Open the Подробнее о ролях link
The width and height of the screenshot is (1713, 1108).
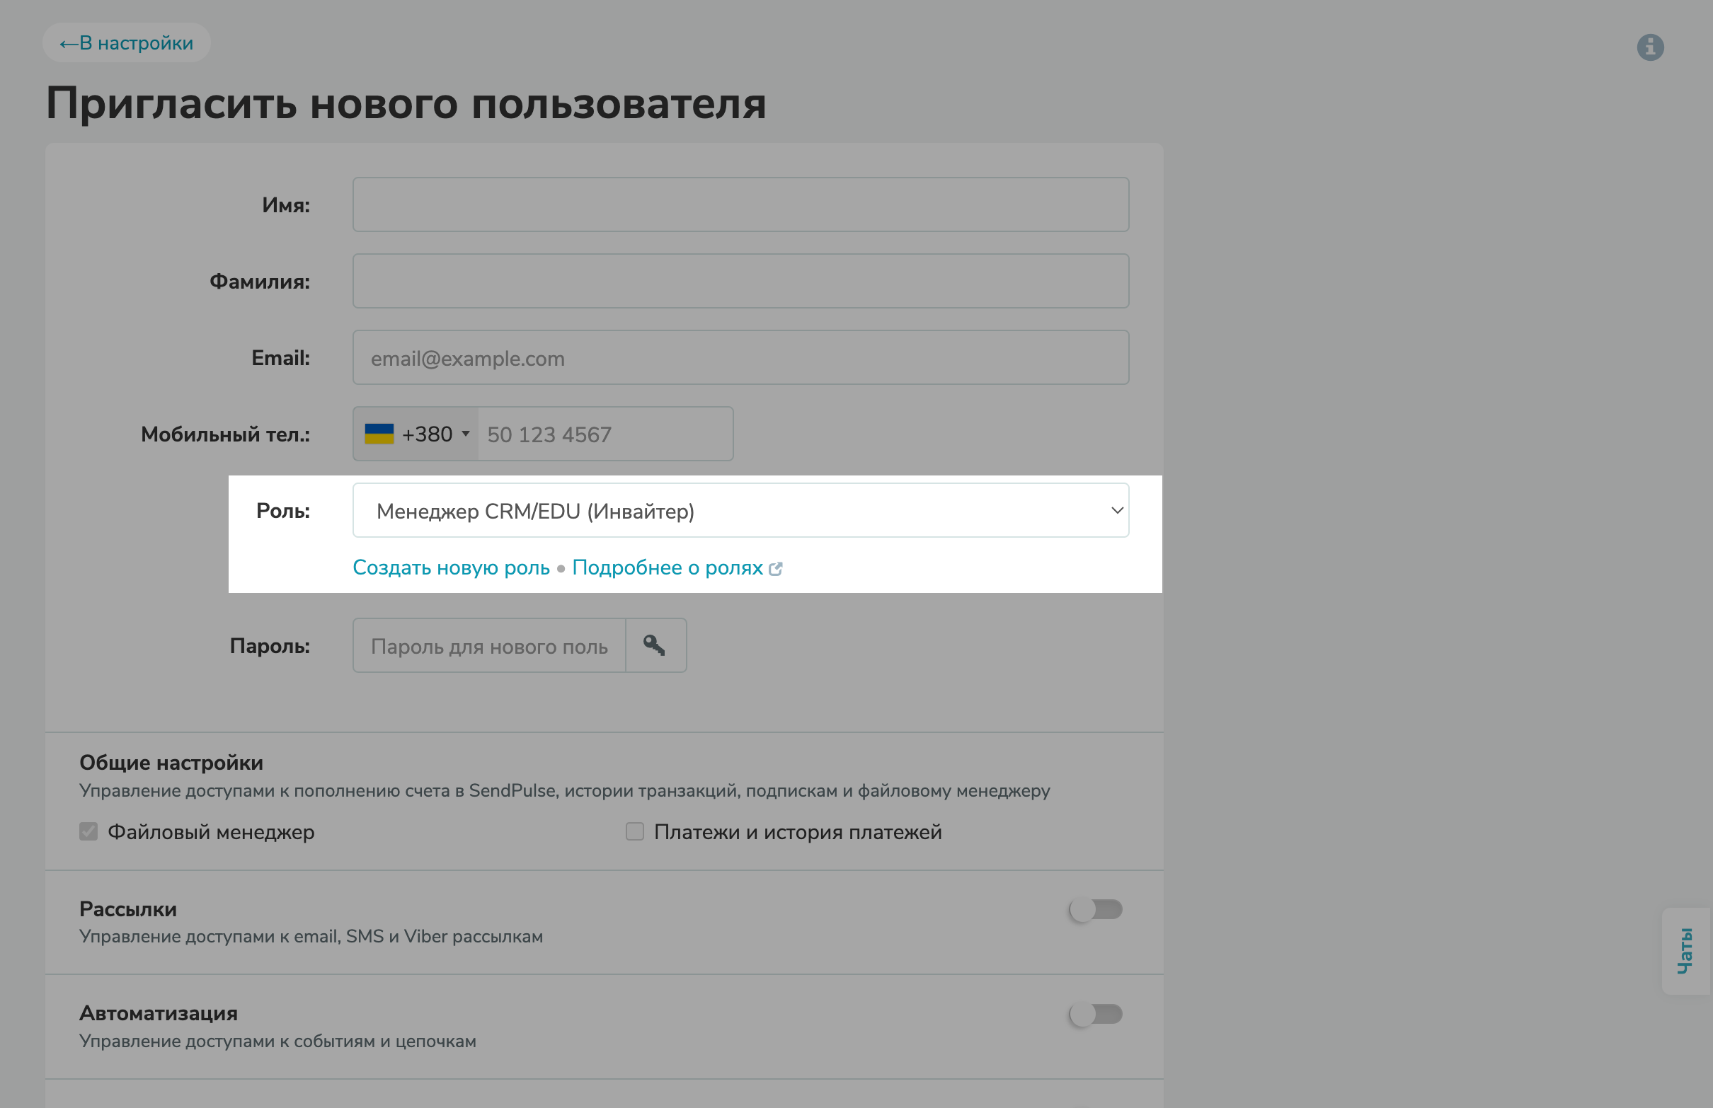pyautogui.click(x=667, y=567)
